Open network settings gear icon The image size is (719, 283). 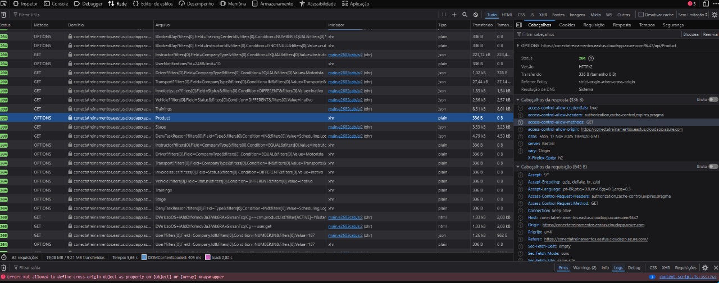click(713, 15)
